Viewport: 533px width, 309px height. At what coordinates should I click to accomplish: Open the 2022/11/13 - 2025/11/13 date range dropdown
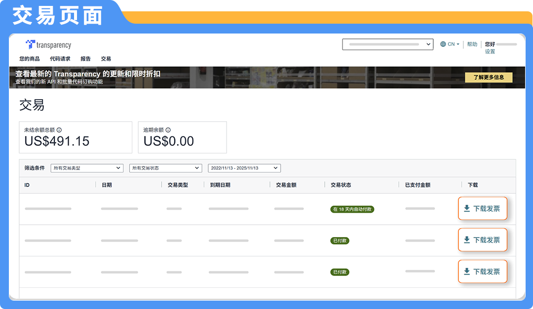coord(244,168)
